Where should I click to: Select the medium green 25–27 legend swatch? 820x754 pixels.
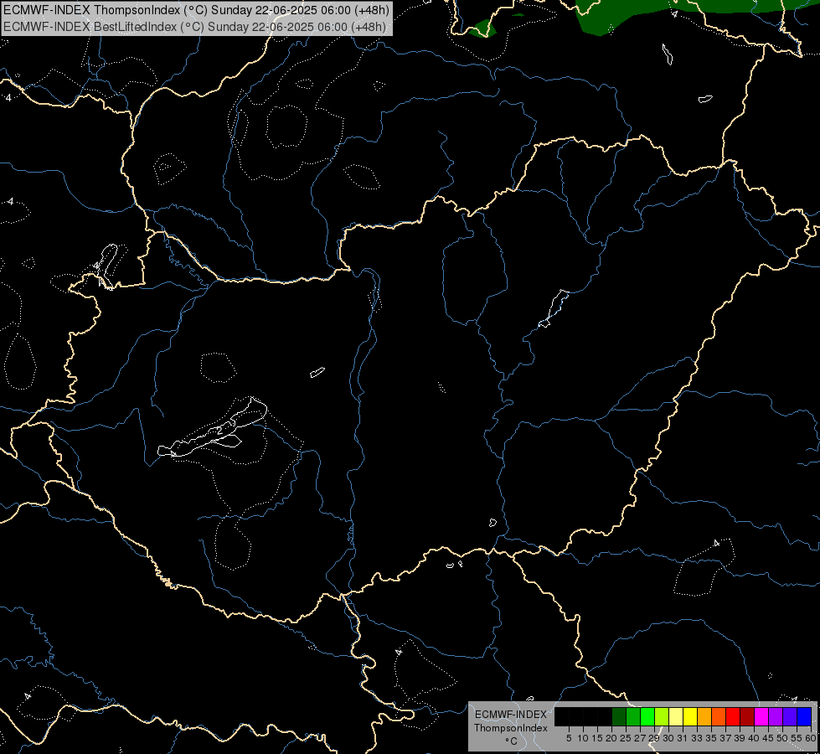[632, 717]
